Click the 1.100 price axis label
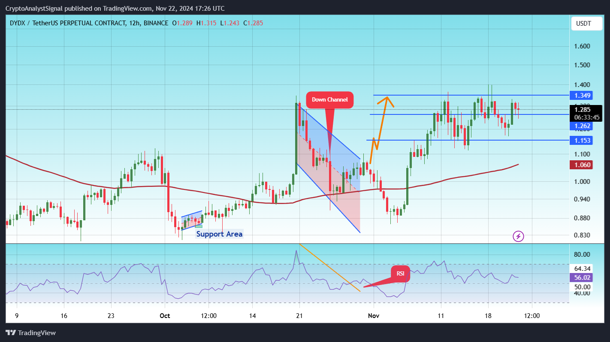The width and height of the screenshot is (610, 342). click(x=582, y=154)
